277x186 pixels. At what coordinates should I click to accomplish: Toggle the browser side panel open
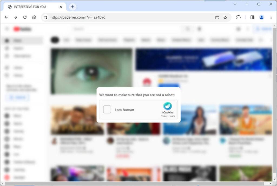[252, 17]
